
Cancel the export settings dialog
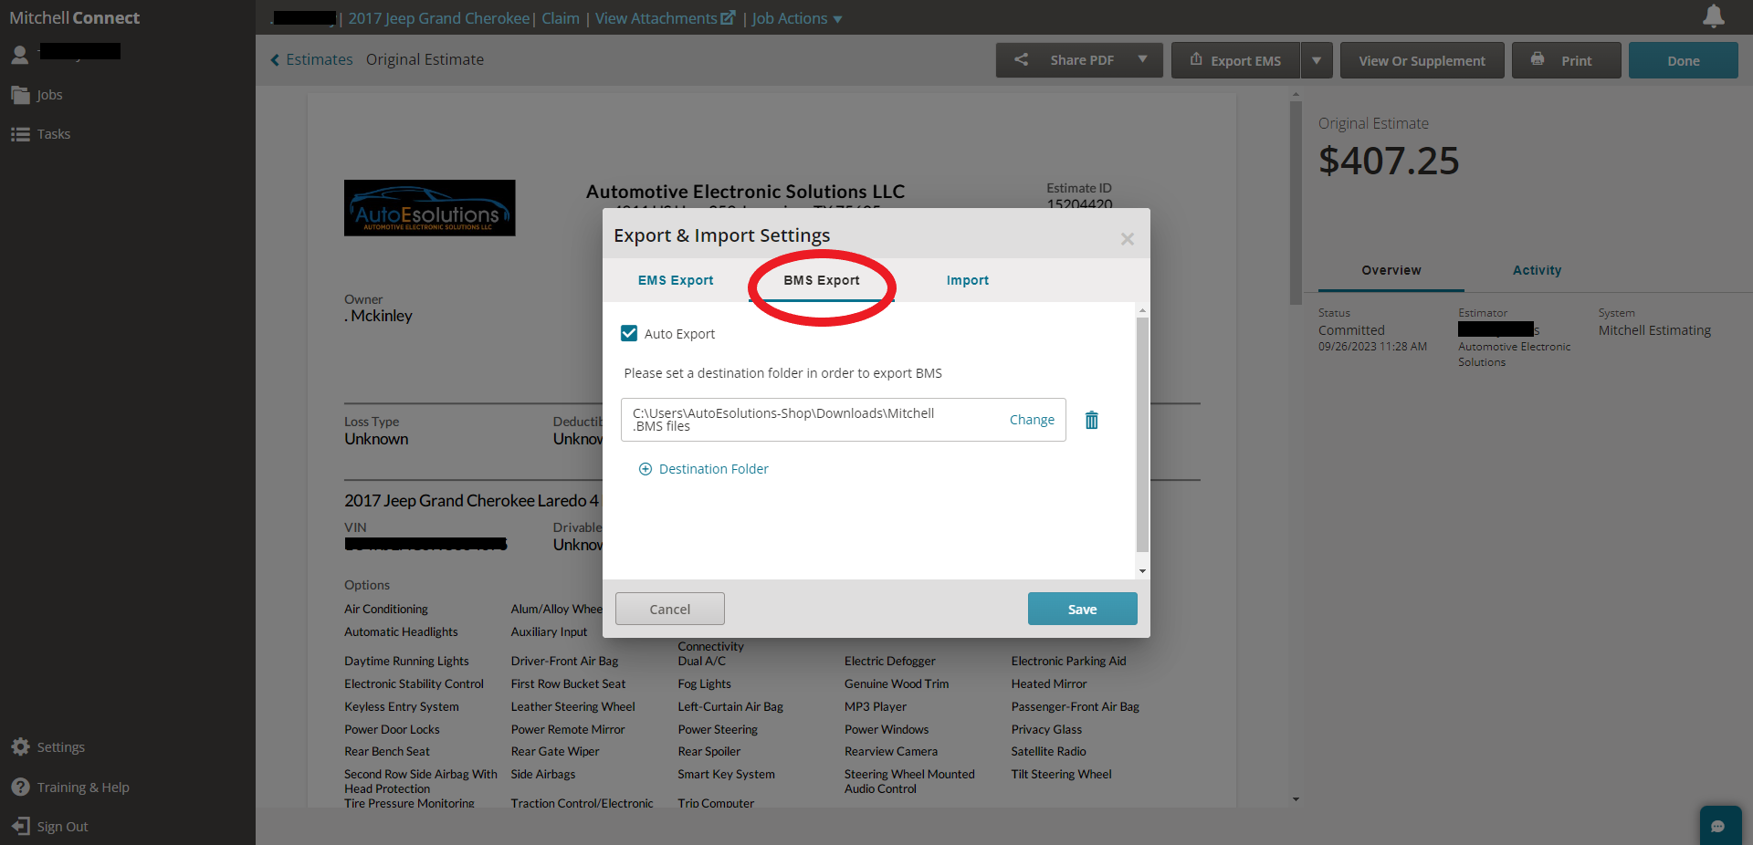point(670,609)
